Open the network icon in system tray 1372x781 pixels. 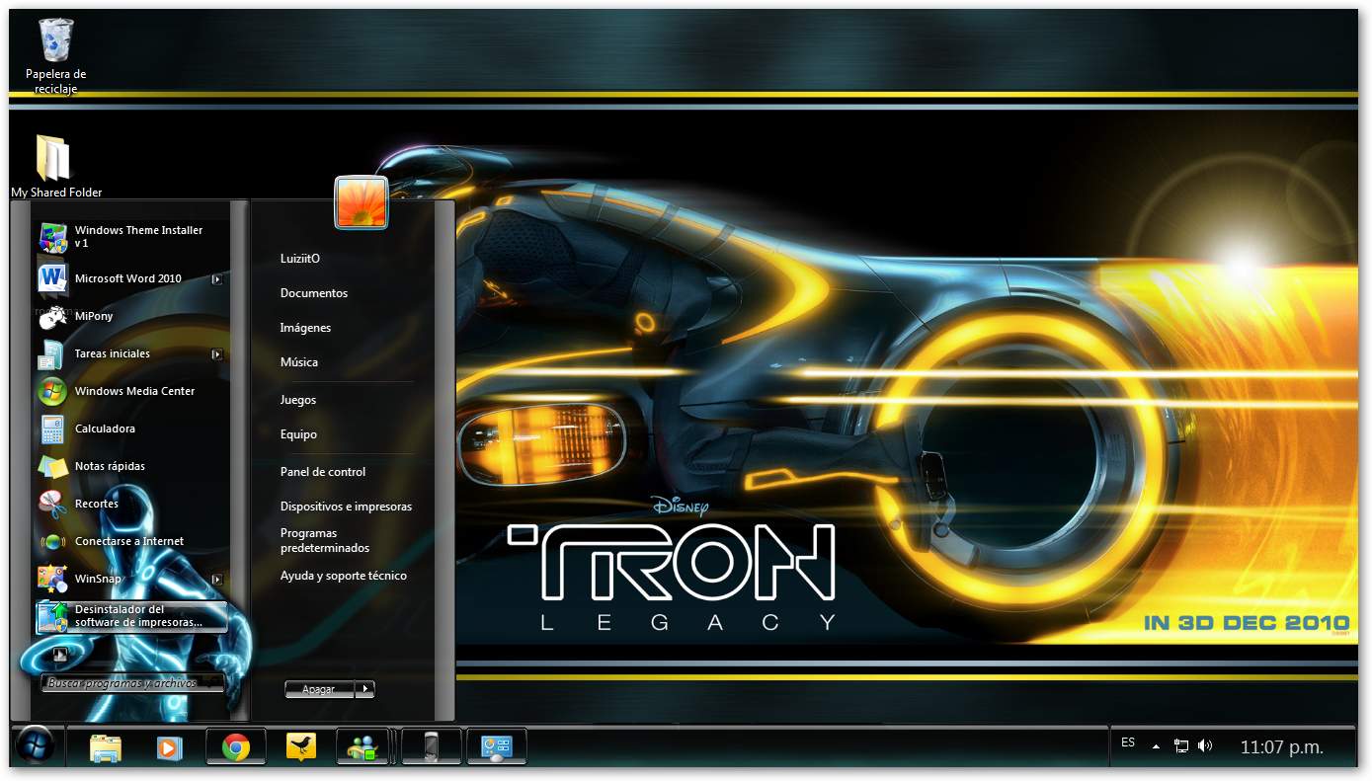pos(1181,745)
